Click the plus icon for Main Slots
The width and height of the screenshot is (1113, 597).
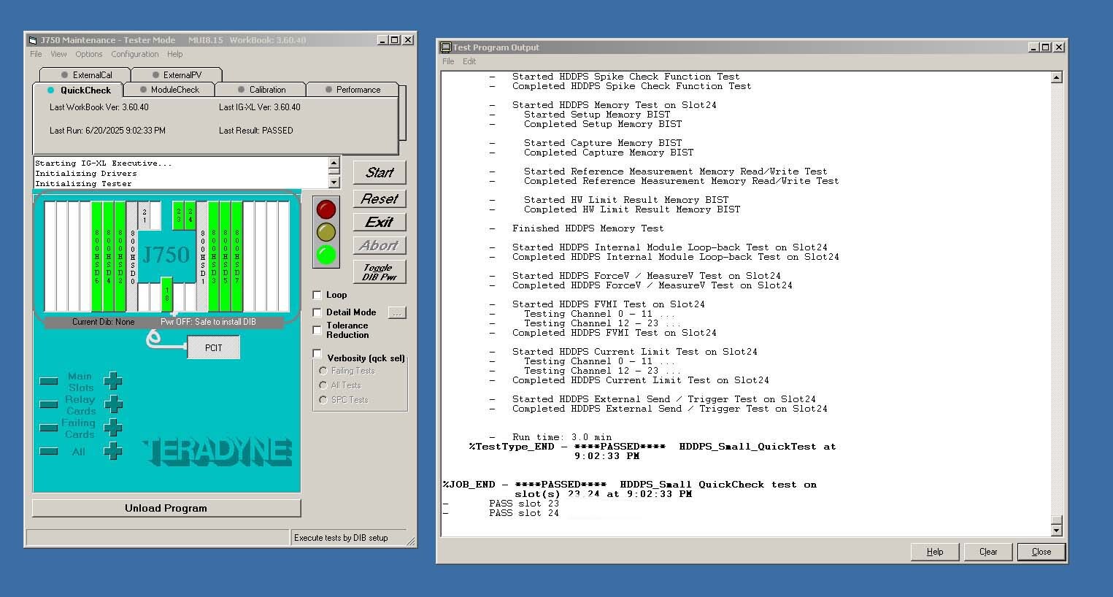[113, 381]
